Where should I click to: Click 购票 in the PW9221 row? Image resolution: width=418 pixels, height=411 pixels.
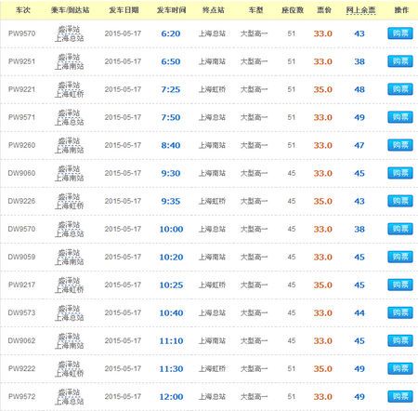[400, 89]
